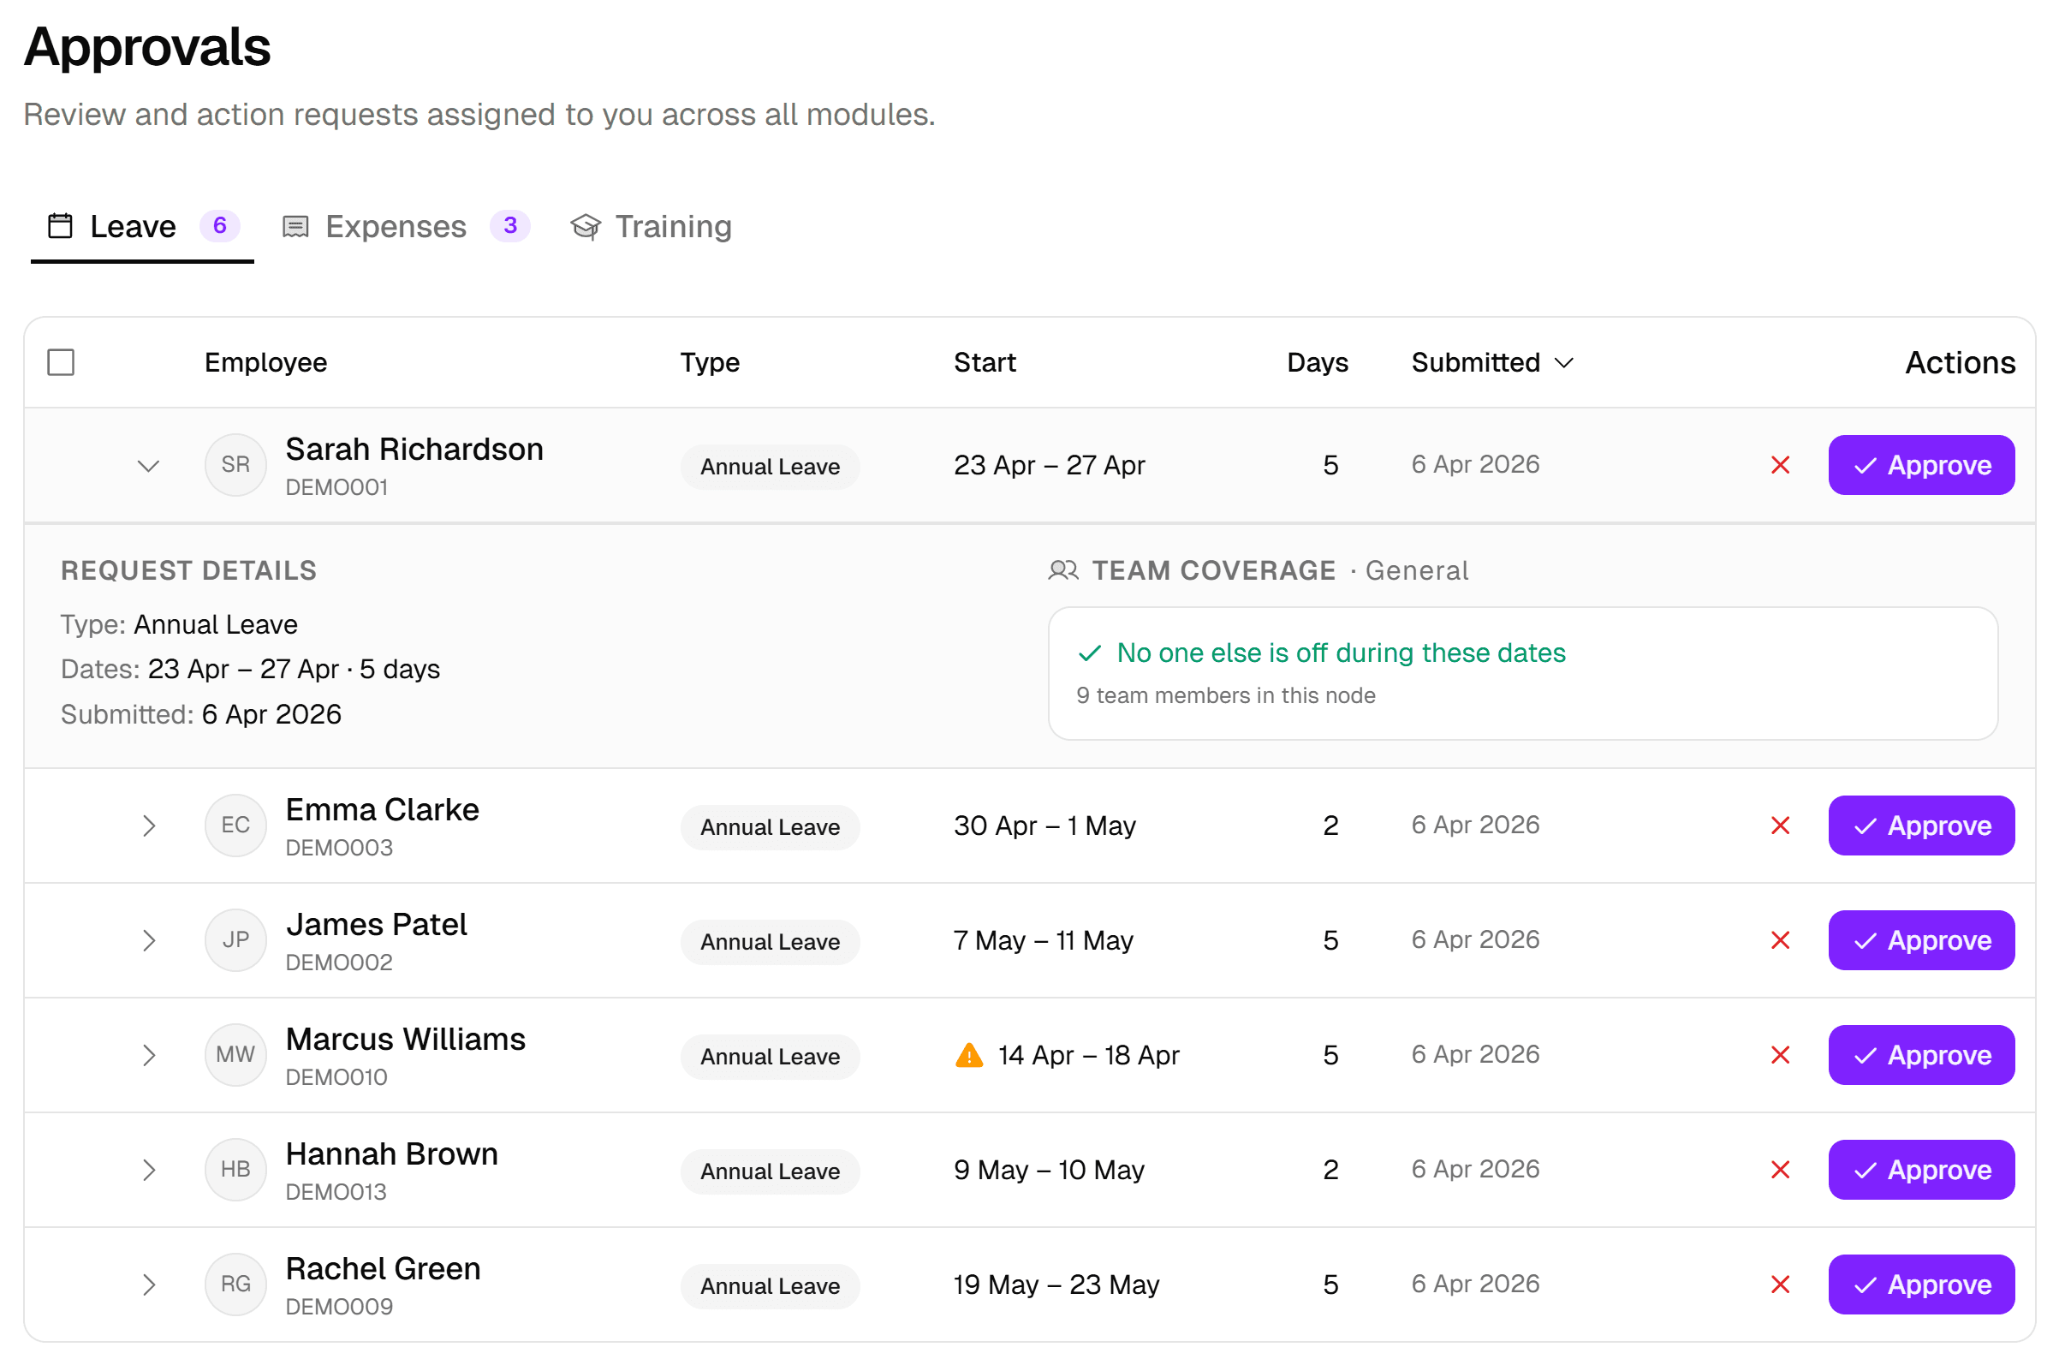Image resolution: width=2065 pixels, height=1359 pixels.
Task: Click the SR avatar for Sarah Richardson
Action: point(235,464)
